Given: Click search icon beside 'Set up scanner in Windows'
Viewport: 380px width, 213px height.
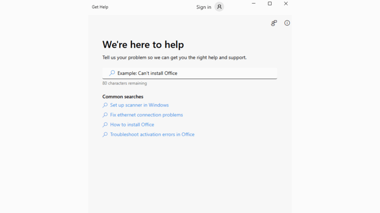Looking at the screenshot, I should tap(105, 105).
